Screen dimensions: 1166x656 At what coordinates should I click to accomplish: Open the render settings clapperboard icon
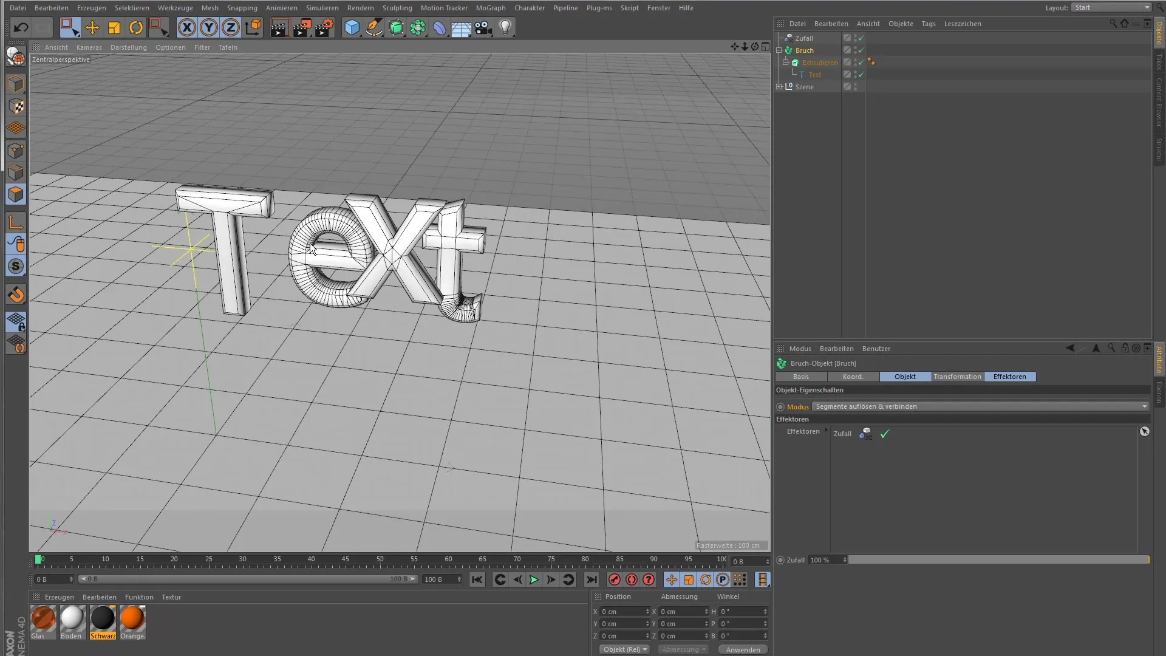pyautogui.click(x=324, y=27)
